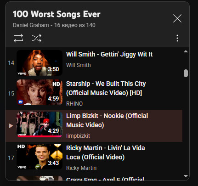Select the partially visible Crazy Frog video
The image size is (198, 186).
tap(94, 178)
